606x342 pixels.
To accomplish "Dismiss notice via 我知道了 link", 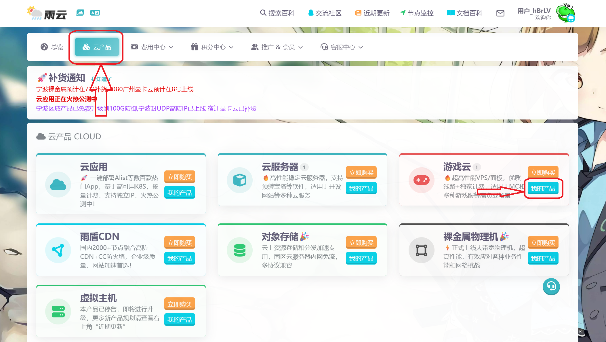I will [101, 79].
